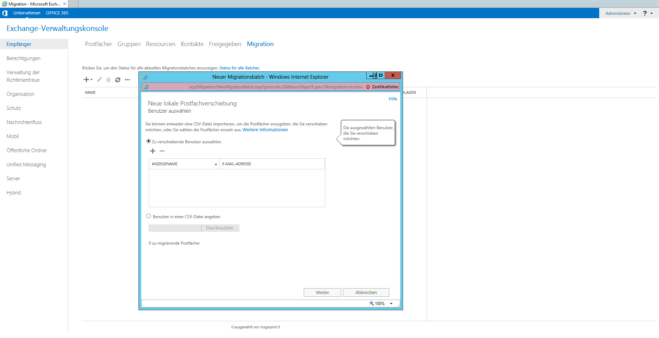The height and width of the screenshot is (338, 659).
Task: Click the Weiter button
Action: (x=322, y=292)
